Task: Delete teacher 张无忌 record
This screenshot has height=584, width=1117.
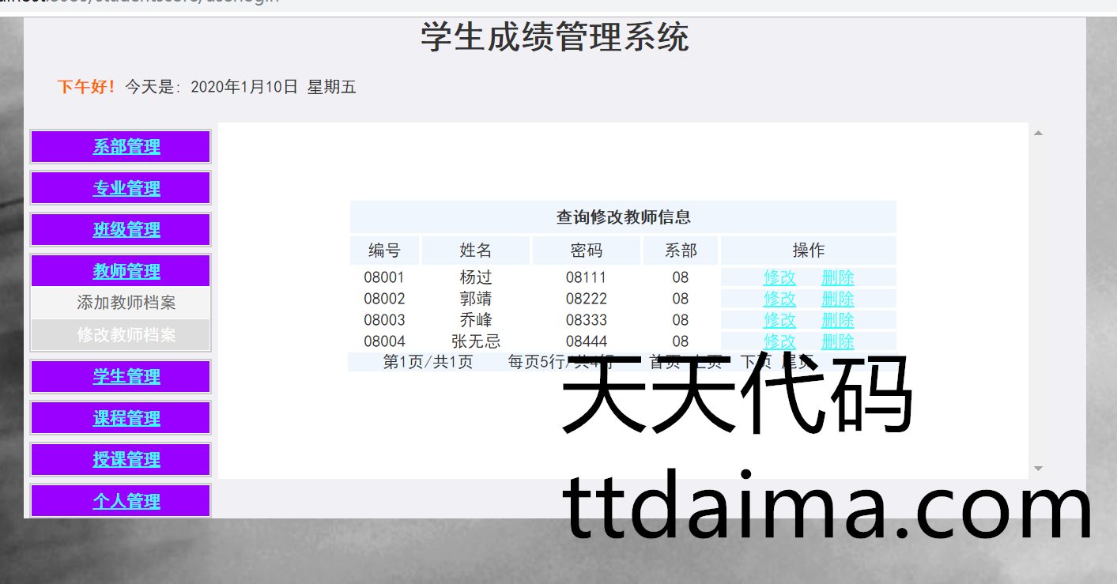Action: [837, 341]
